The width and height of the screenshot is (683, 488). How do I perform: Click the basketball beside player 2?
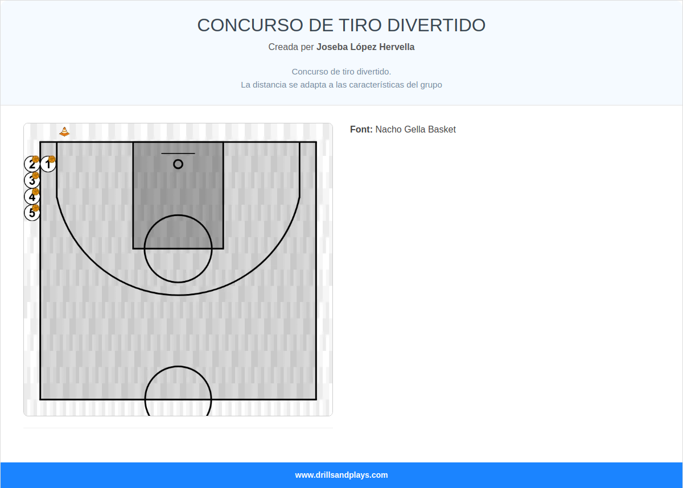click(x=36, y=159)
